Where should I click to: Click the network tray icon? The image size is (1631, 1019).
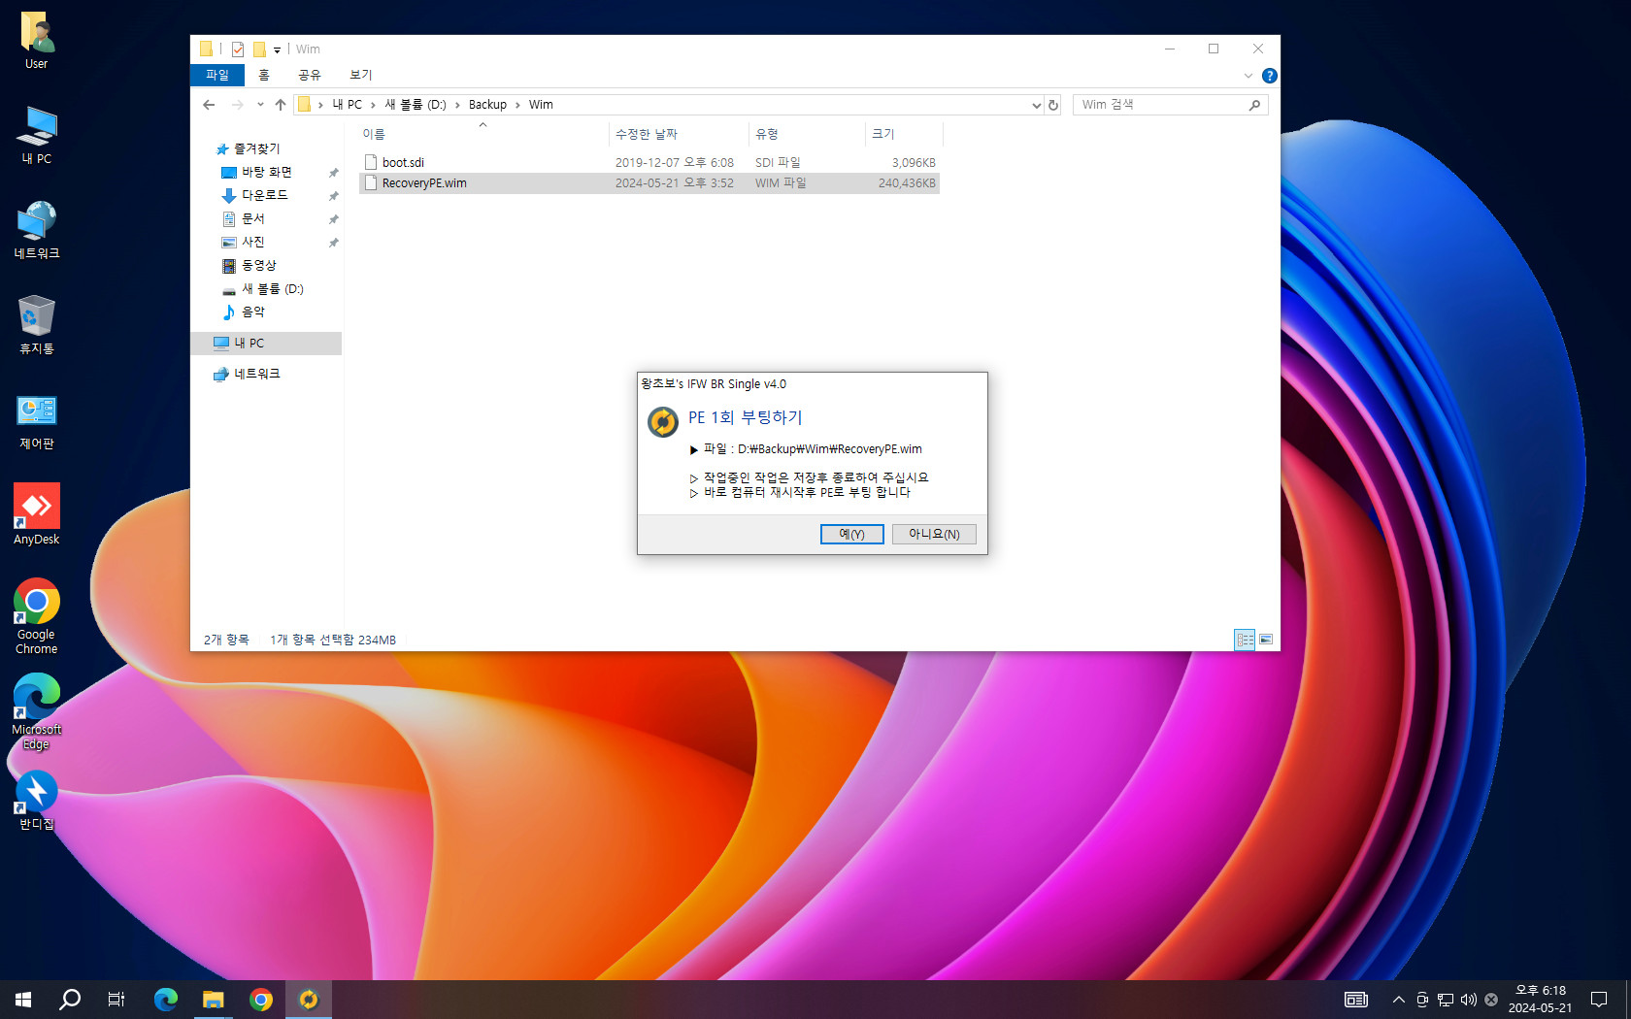[x=1446, y=1000]
